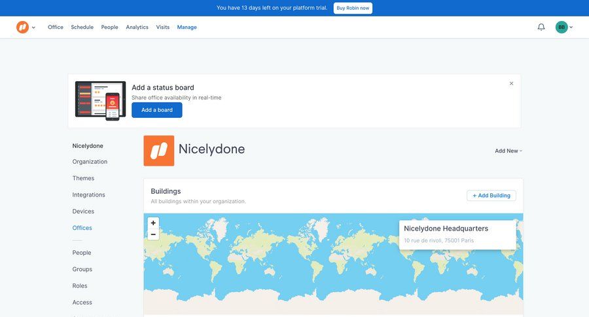Image resolution: width=589 pixels, height=317 pixels.
Task: Click the BB user avatar
Action: (562, 27)
